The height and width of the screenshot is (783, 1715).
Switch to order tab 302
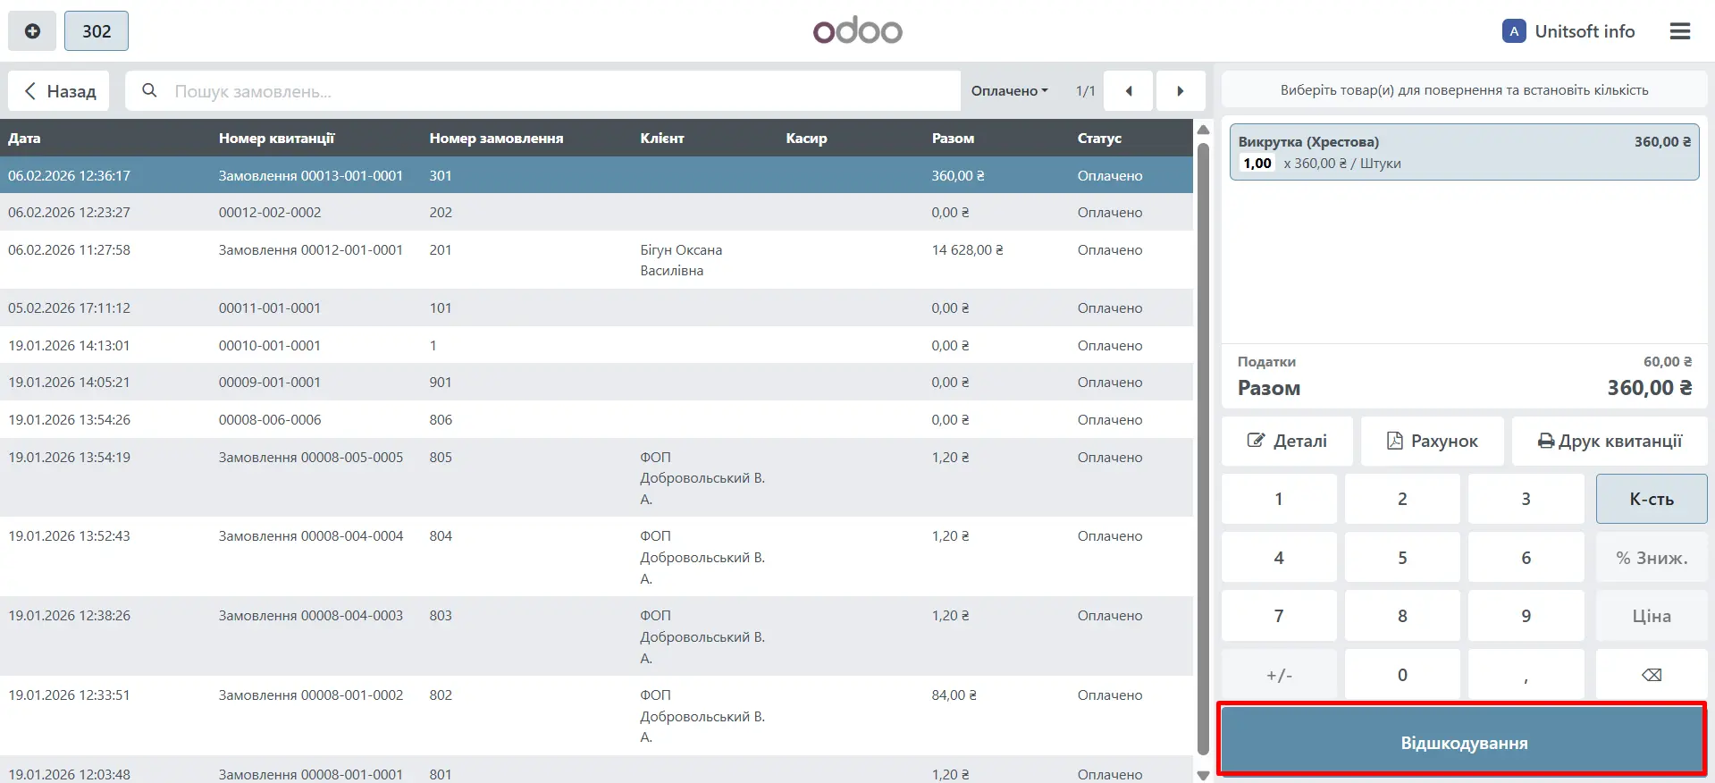[97, 31]
